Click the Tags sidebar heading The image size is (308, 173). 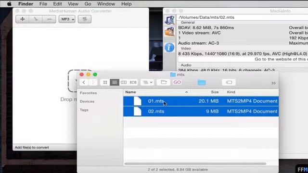(84, 110)
